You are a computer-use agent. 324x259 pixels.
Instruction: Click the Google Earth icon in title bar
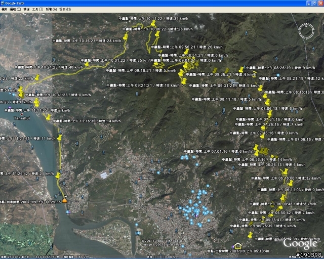coord(3,3)
